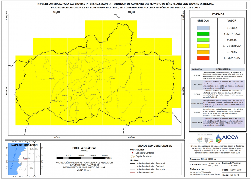This screenshot has width=251, height=179.
Task: Click the SIGNOS CONVENCIONALES heading
Action: click(x=155, y=146)
